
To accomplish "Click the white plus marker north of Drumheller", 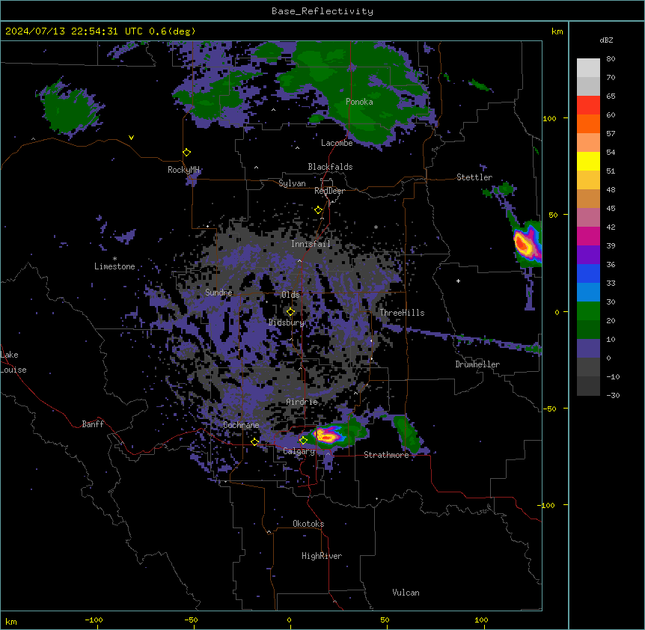I will click(x=458, y=281).
